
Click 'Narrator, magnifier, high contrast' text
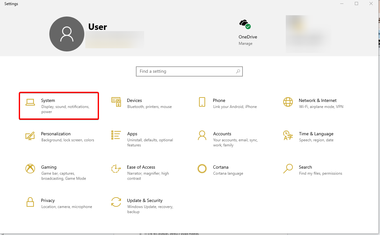coord(148,176)
